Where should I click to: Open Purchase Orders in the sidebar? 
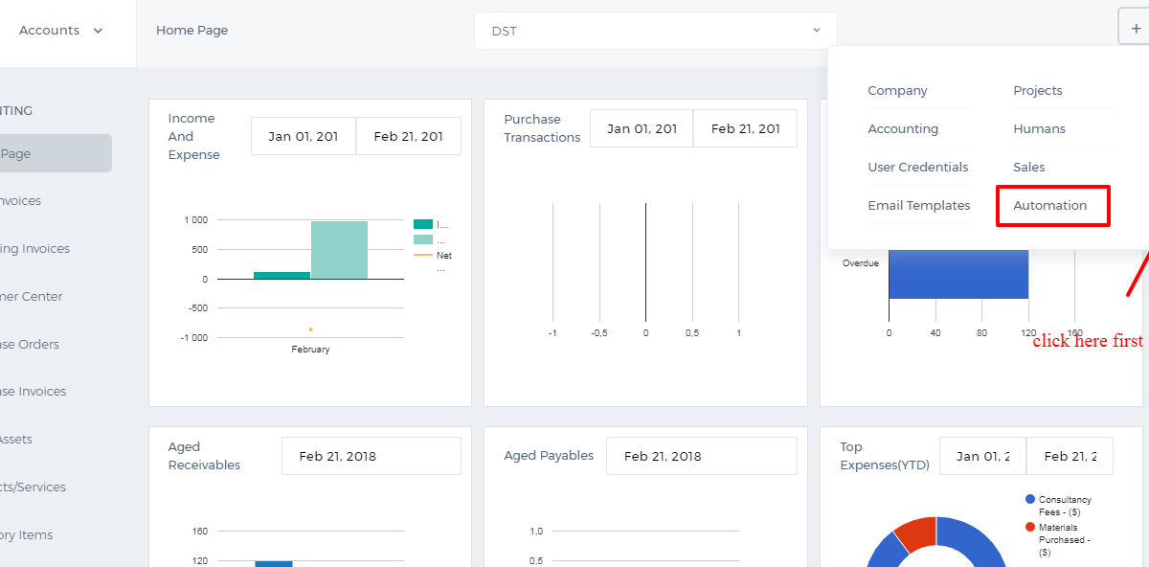pos(29,345)
